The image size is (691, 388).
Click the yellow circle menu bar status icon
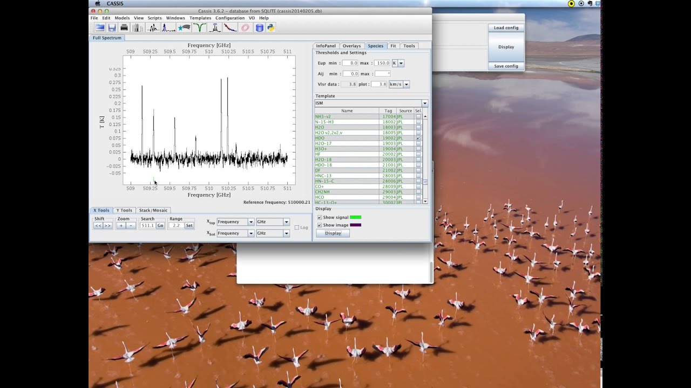(571, 3)
